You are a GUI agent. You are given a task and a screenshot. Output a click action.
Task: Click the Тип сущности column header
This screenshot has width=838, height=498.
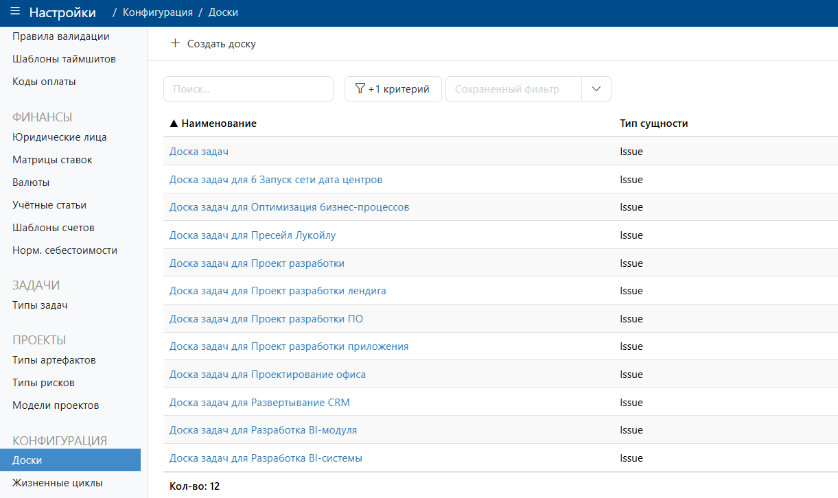[653, 123]
